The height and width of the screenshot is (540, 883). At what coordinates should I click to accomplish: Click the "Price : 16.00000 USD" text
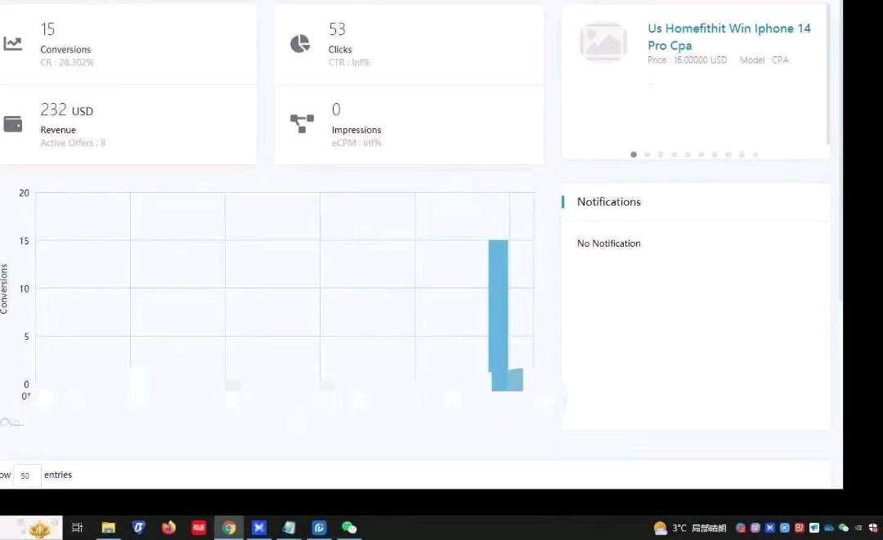tap(687, 60)
